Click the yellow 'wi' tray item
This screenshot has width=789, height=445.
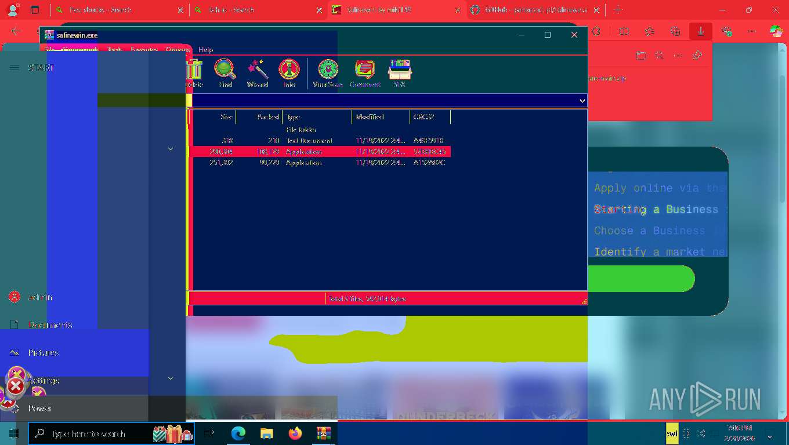672,433
